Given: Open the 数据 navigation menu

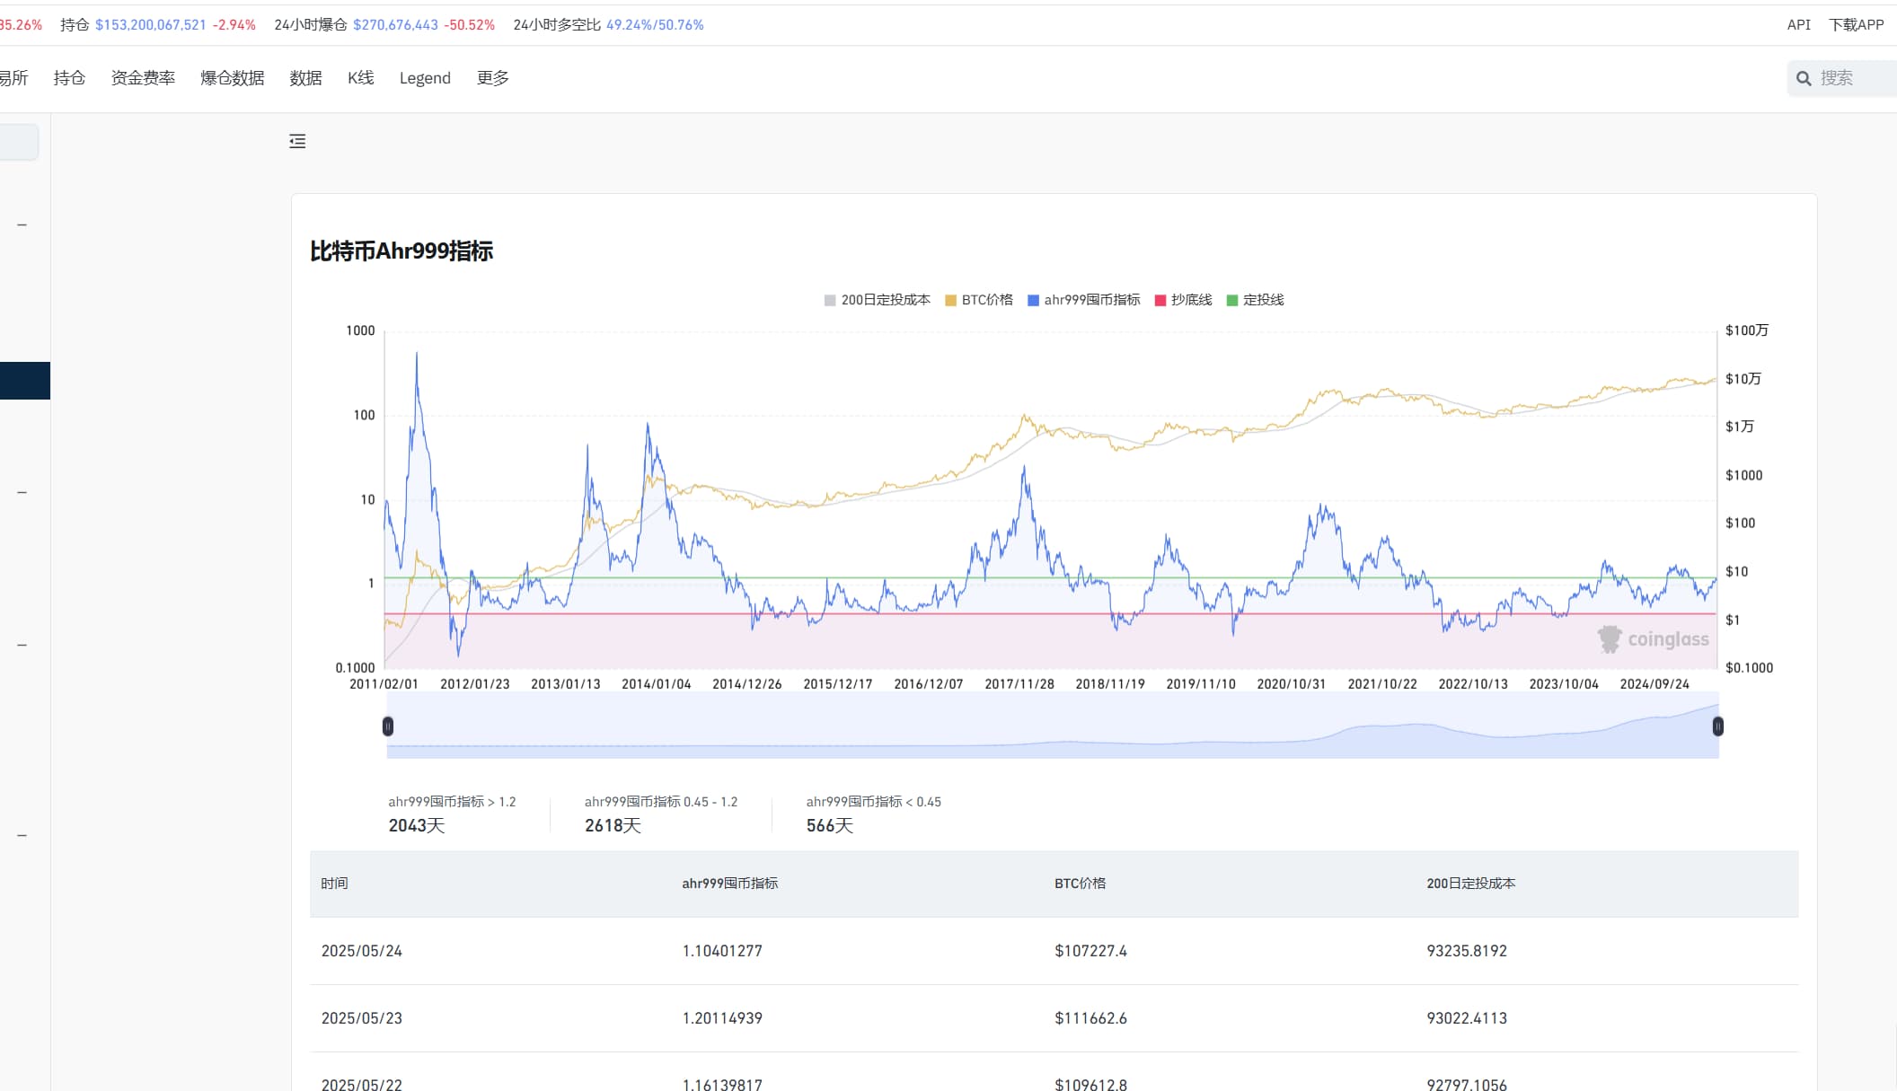Looking at the screenshot, I should coord(305,78).
